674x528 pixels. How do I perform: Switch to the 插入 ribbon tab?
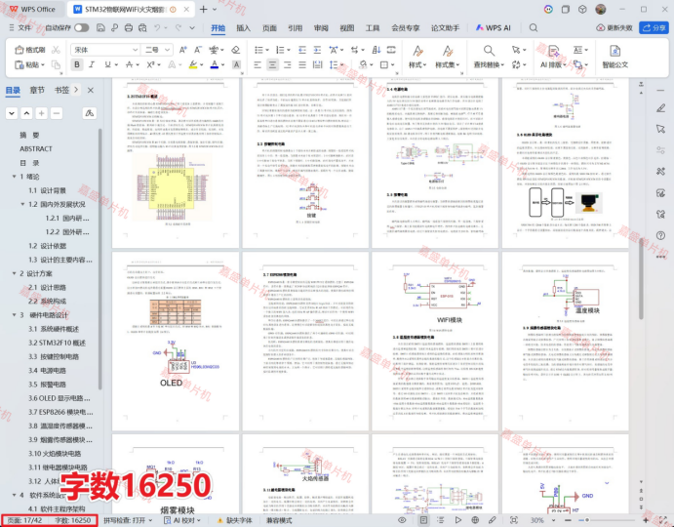coord(243,27)
